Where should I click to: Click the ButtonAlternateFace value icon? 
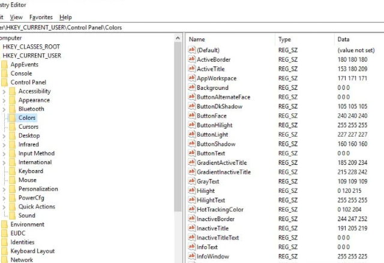coord(192,96)
